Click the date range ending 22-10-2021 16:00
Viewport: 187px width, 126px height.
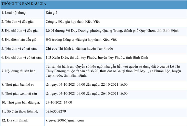[86, 84]
